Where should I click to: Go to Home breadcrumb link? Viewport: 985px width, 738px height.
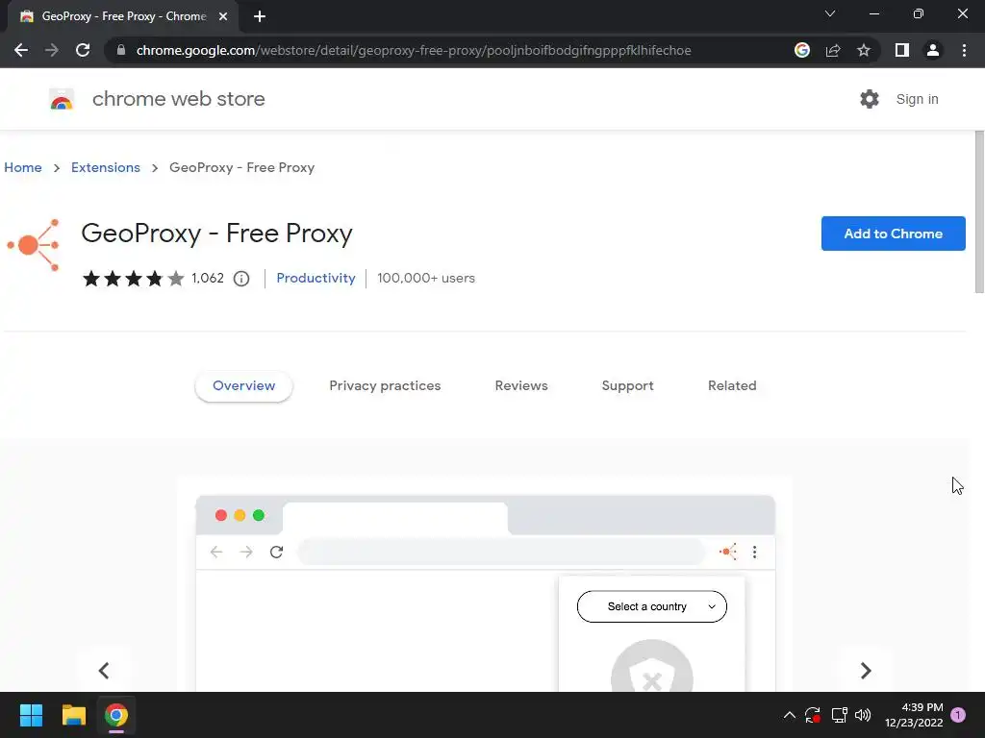click(x=23, y=167)
